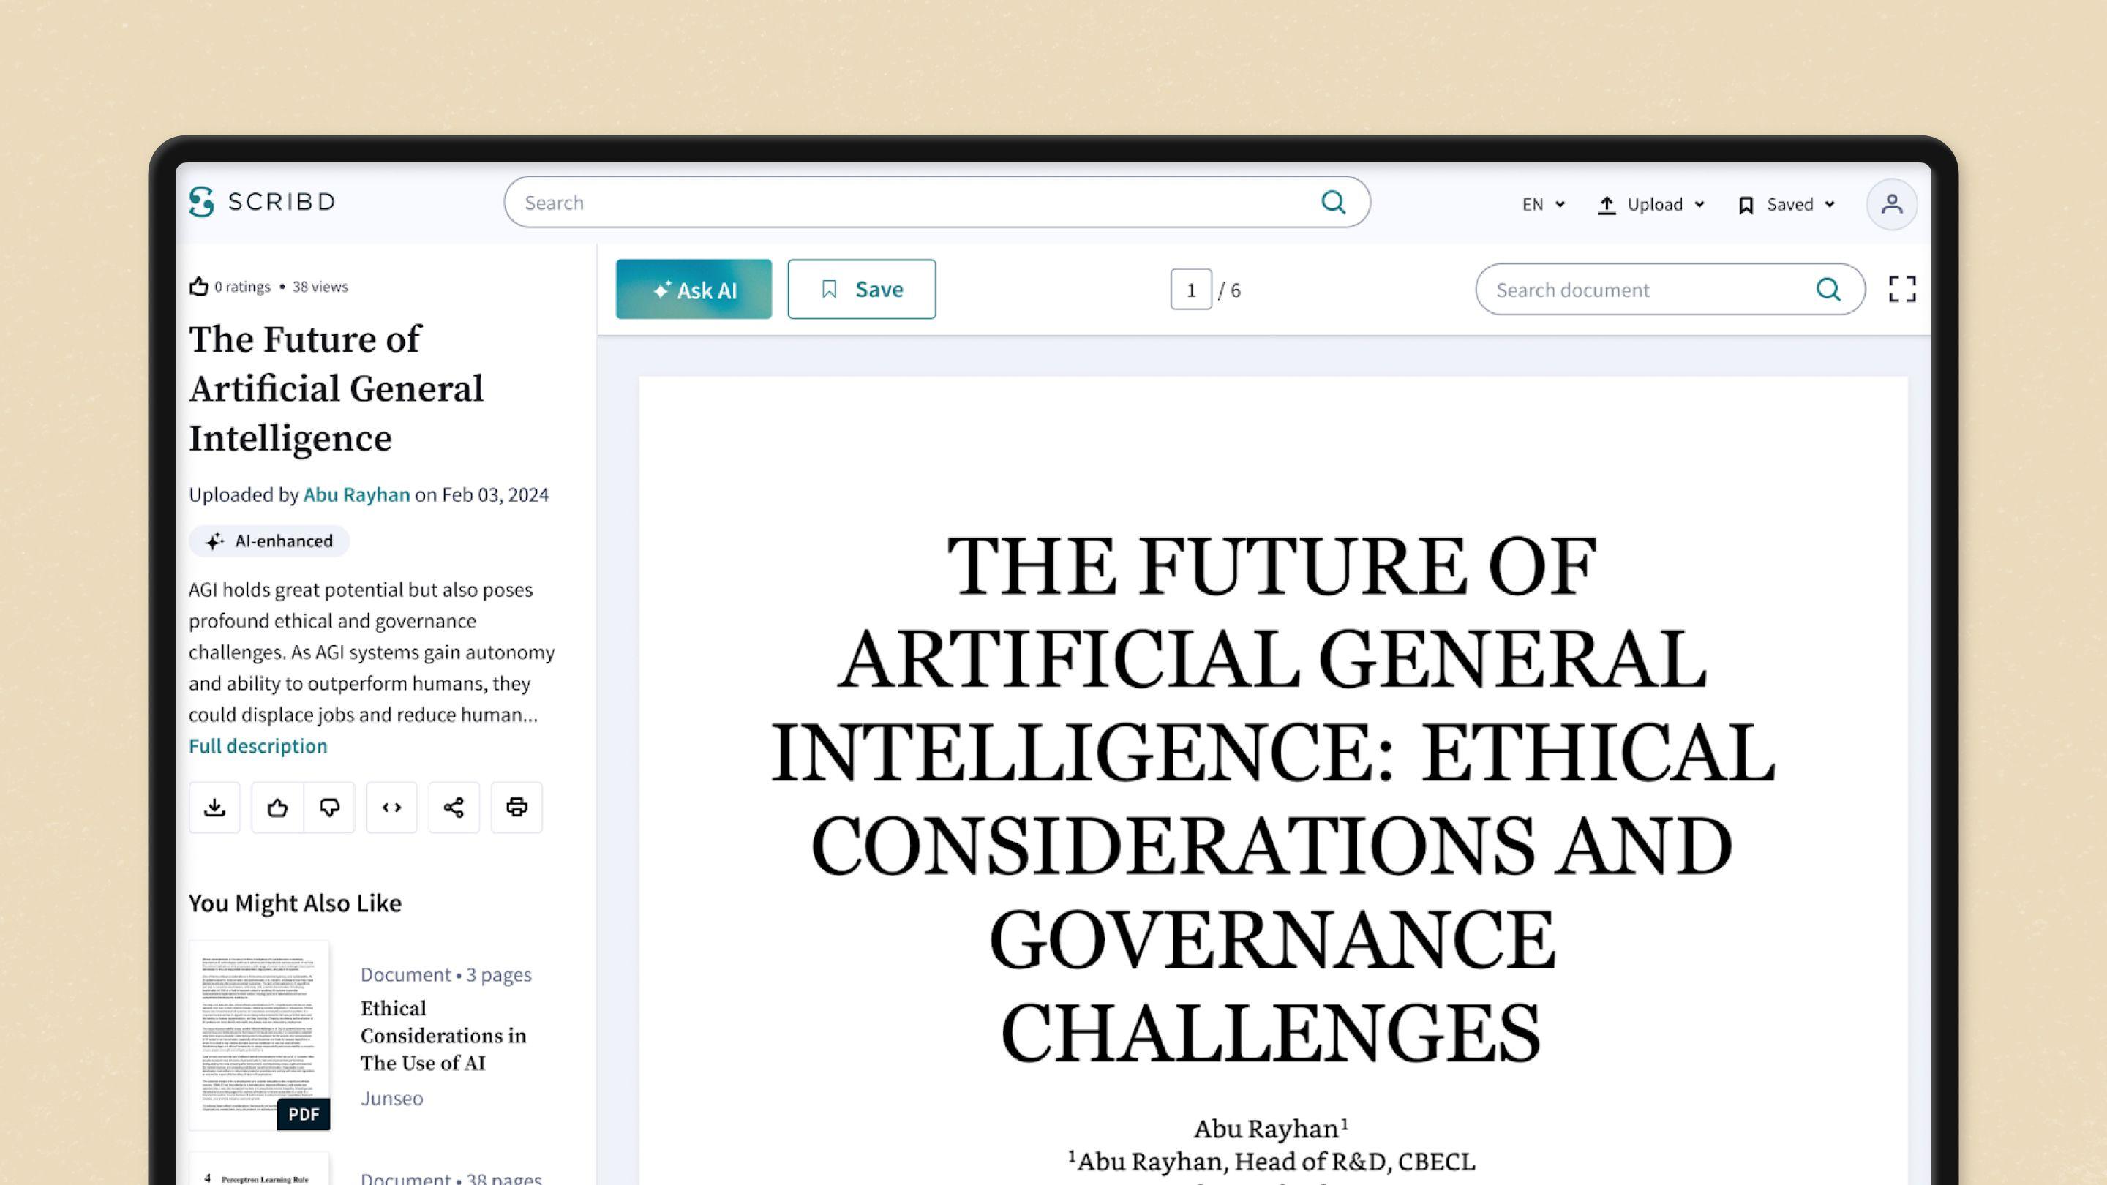Click the download icon

tap(214, 808)
